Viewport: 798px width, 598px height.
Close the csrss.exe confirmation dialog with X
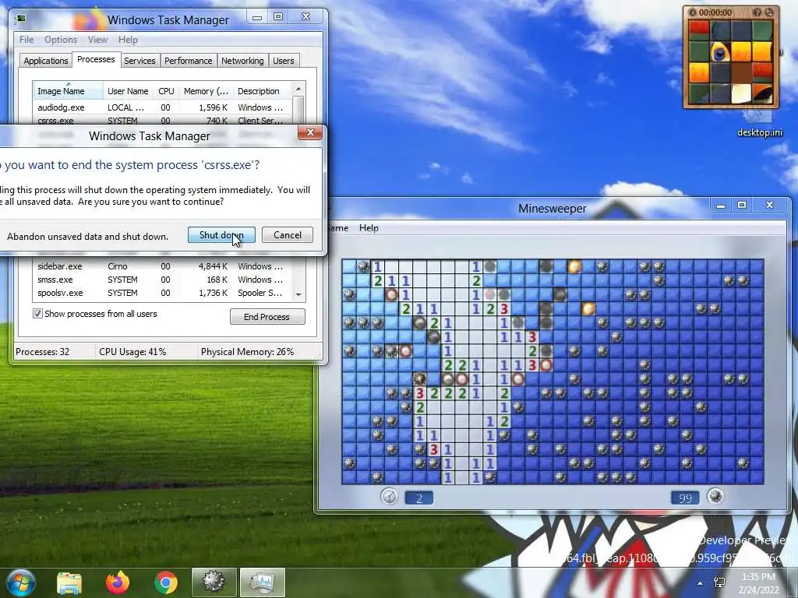click(310, 132)
